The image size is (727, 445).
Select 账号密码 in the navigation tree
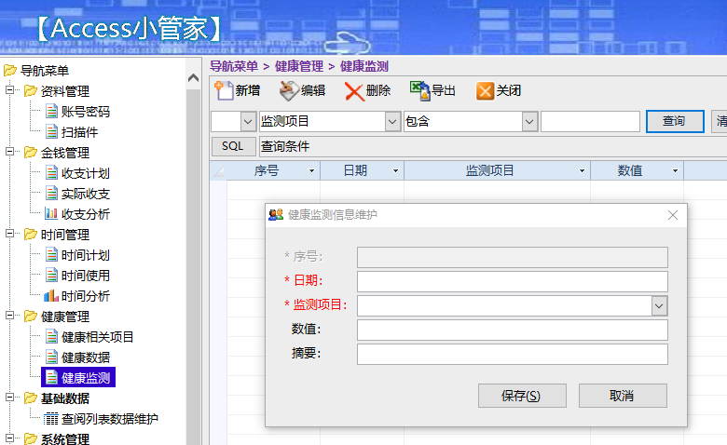(x=86, y=112)
